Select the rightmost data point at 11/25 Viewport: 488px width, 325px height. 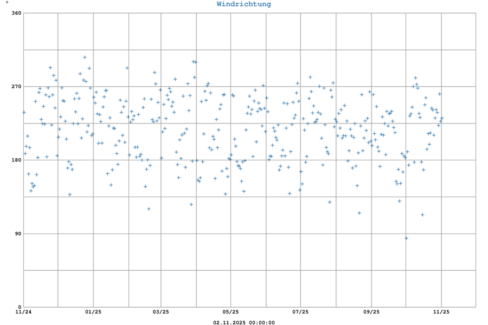pyautogui.click(x=442, y=118)
